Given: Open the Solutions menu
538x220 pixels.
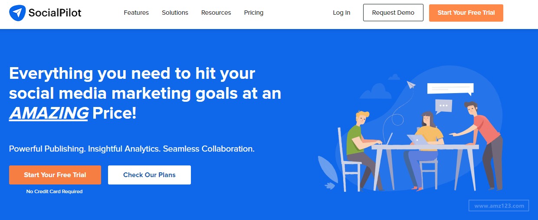Looking at the screenshot, I should tap(175, 13).
